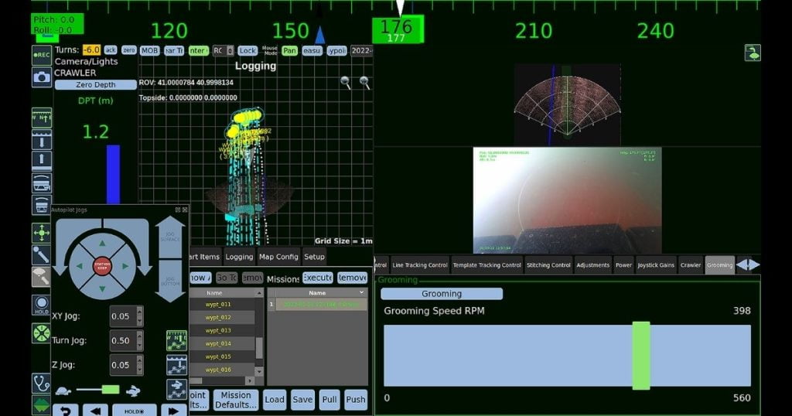The height and width of the screenshot is (416, 792).
Task: Toggle the Lock button in top bar
Action: coord(247,50)
